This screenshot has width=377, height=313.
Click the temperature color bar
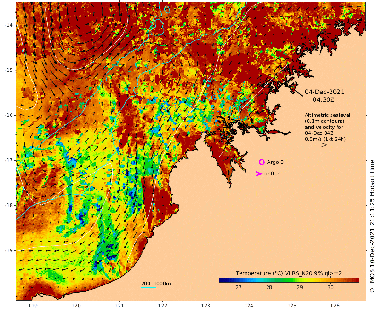289,280
